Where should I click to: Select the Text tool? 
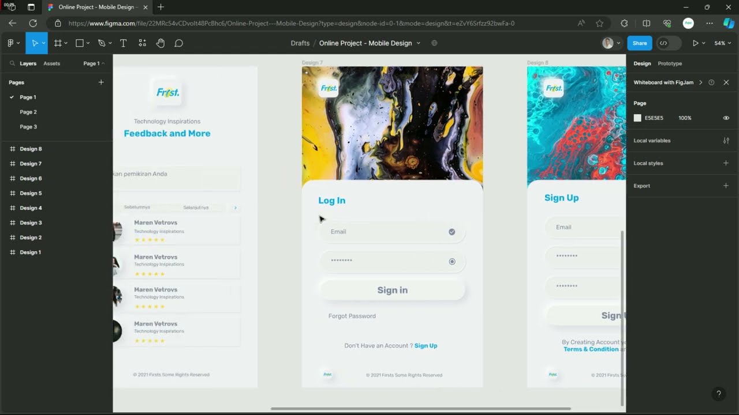(x=123, y=43)
